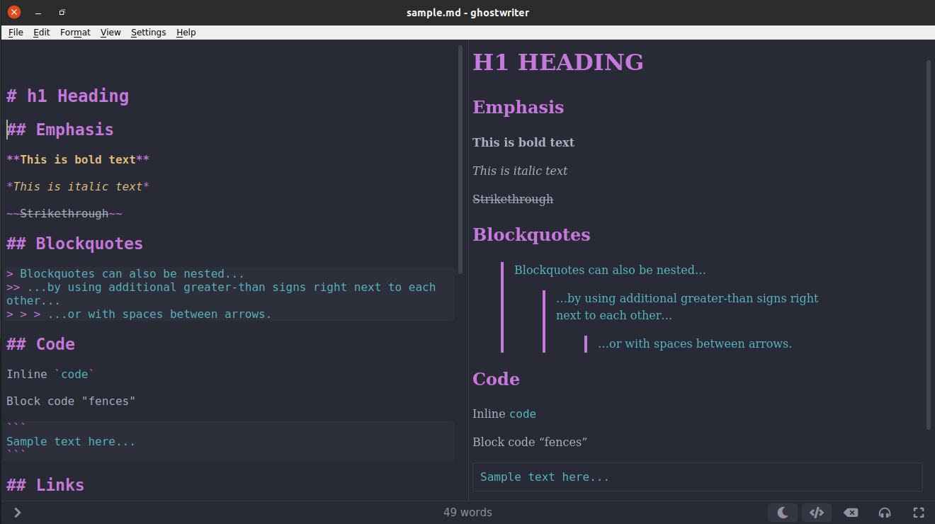Minimize the ghostwriter window
935x524 pixels.
(38, 13)
